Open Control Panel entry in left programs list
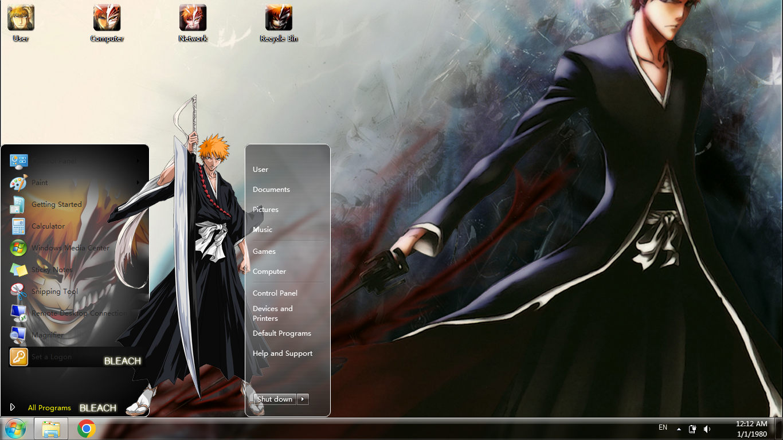 pyautogui.click(x=75, y=161)
